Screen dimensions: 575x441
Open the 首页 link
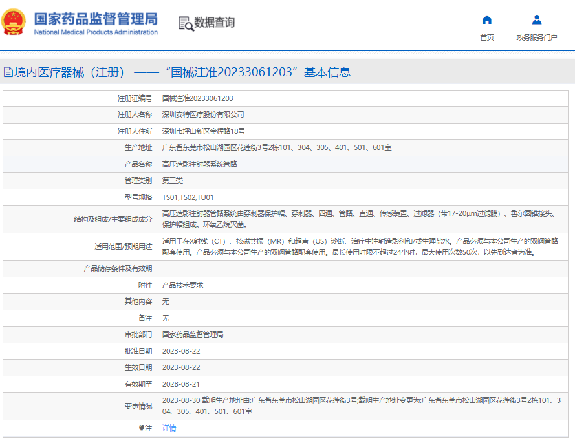[487, 38]
